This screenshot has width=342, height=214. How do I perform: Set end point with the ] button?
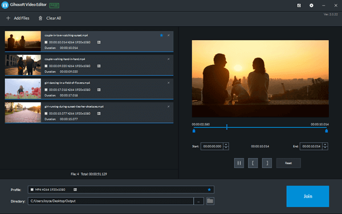(267, 163)
